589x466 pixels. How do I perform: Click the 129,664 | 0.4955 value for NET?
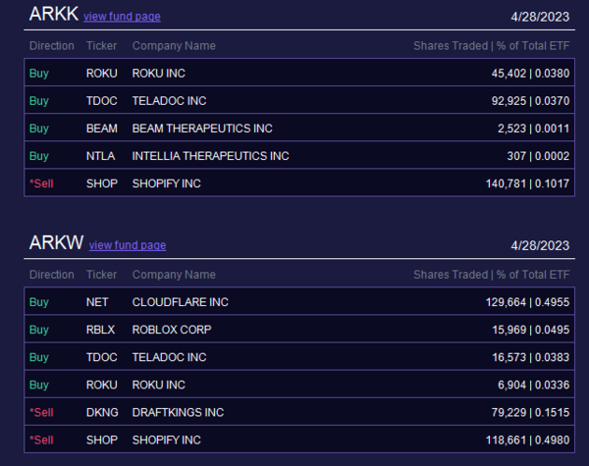click(x=527, y=302)
